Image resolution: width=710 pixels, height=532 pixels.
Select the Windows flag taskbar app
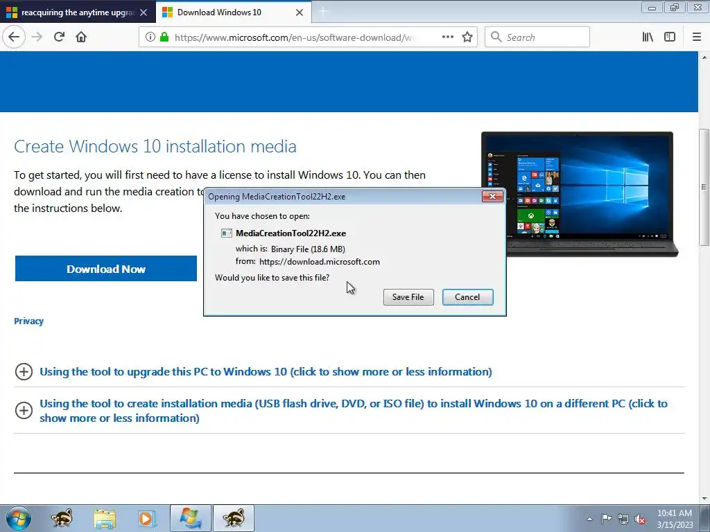tap(190, 518)
